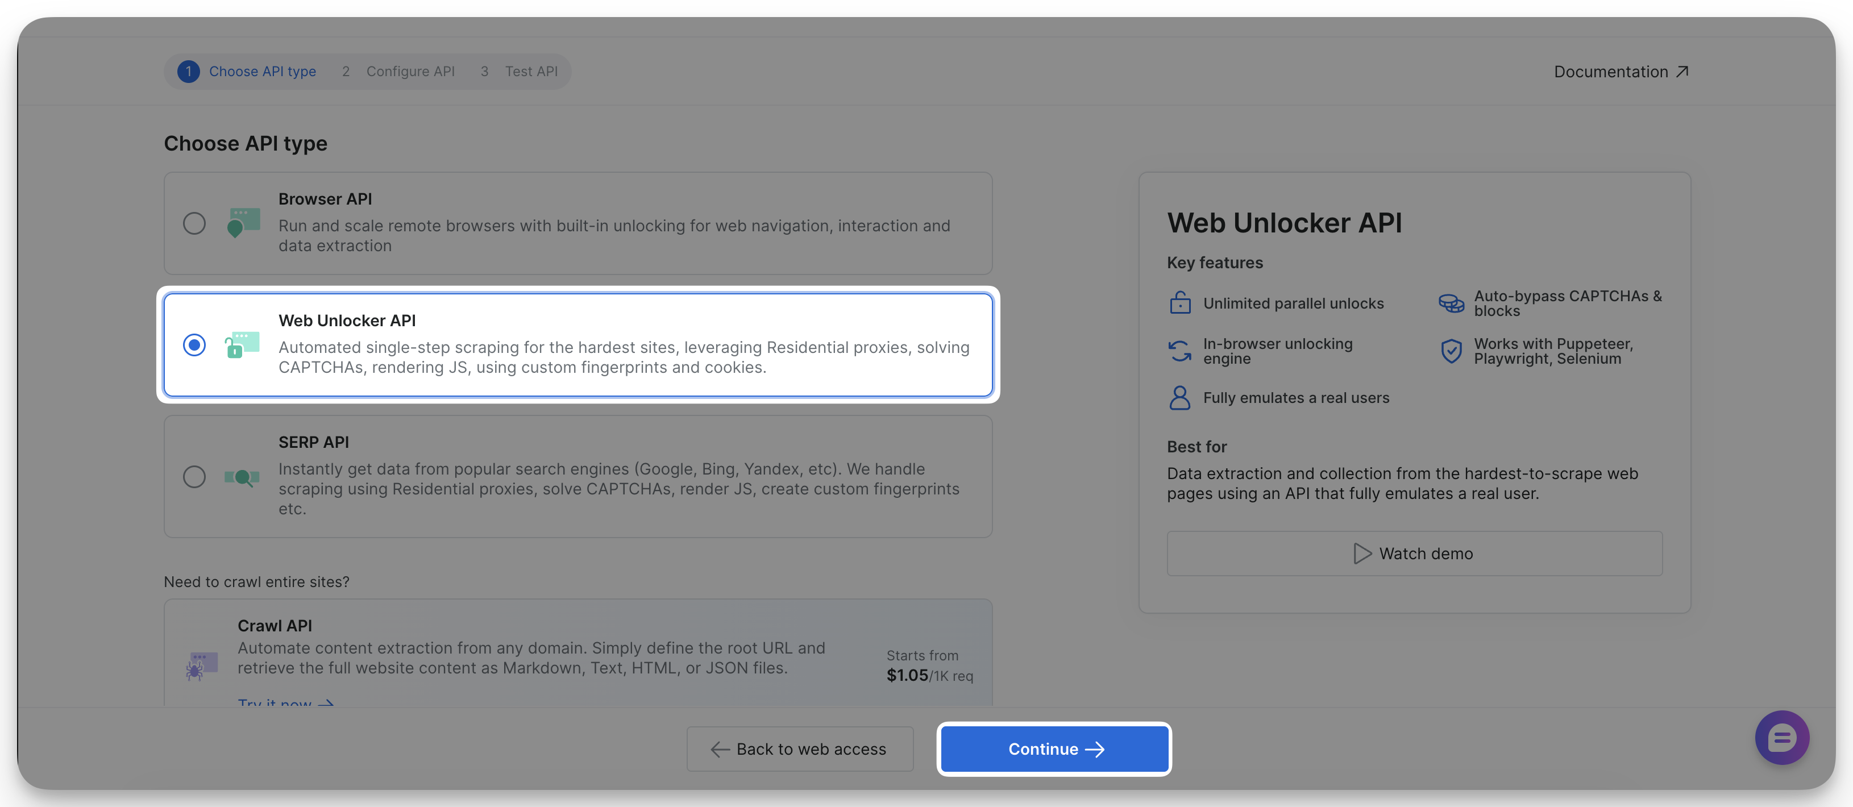Click Back to web access
Viewport: 1853px width, 807px height.
[x=799, y=748]
